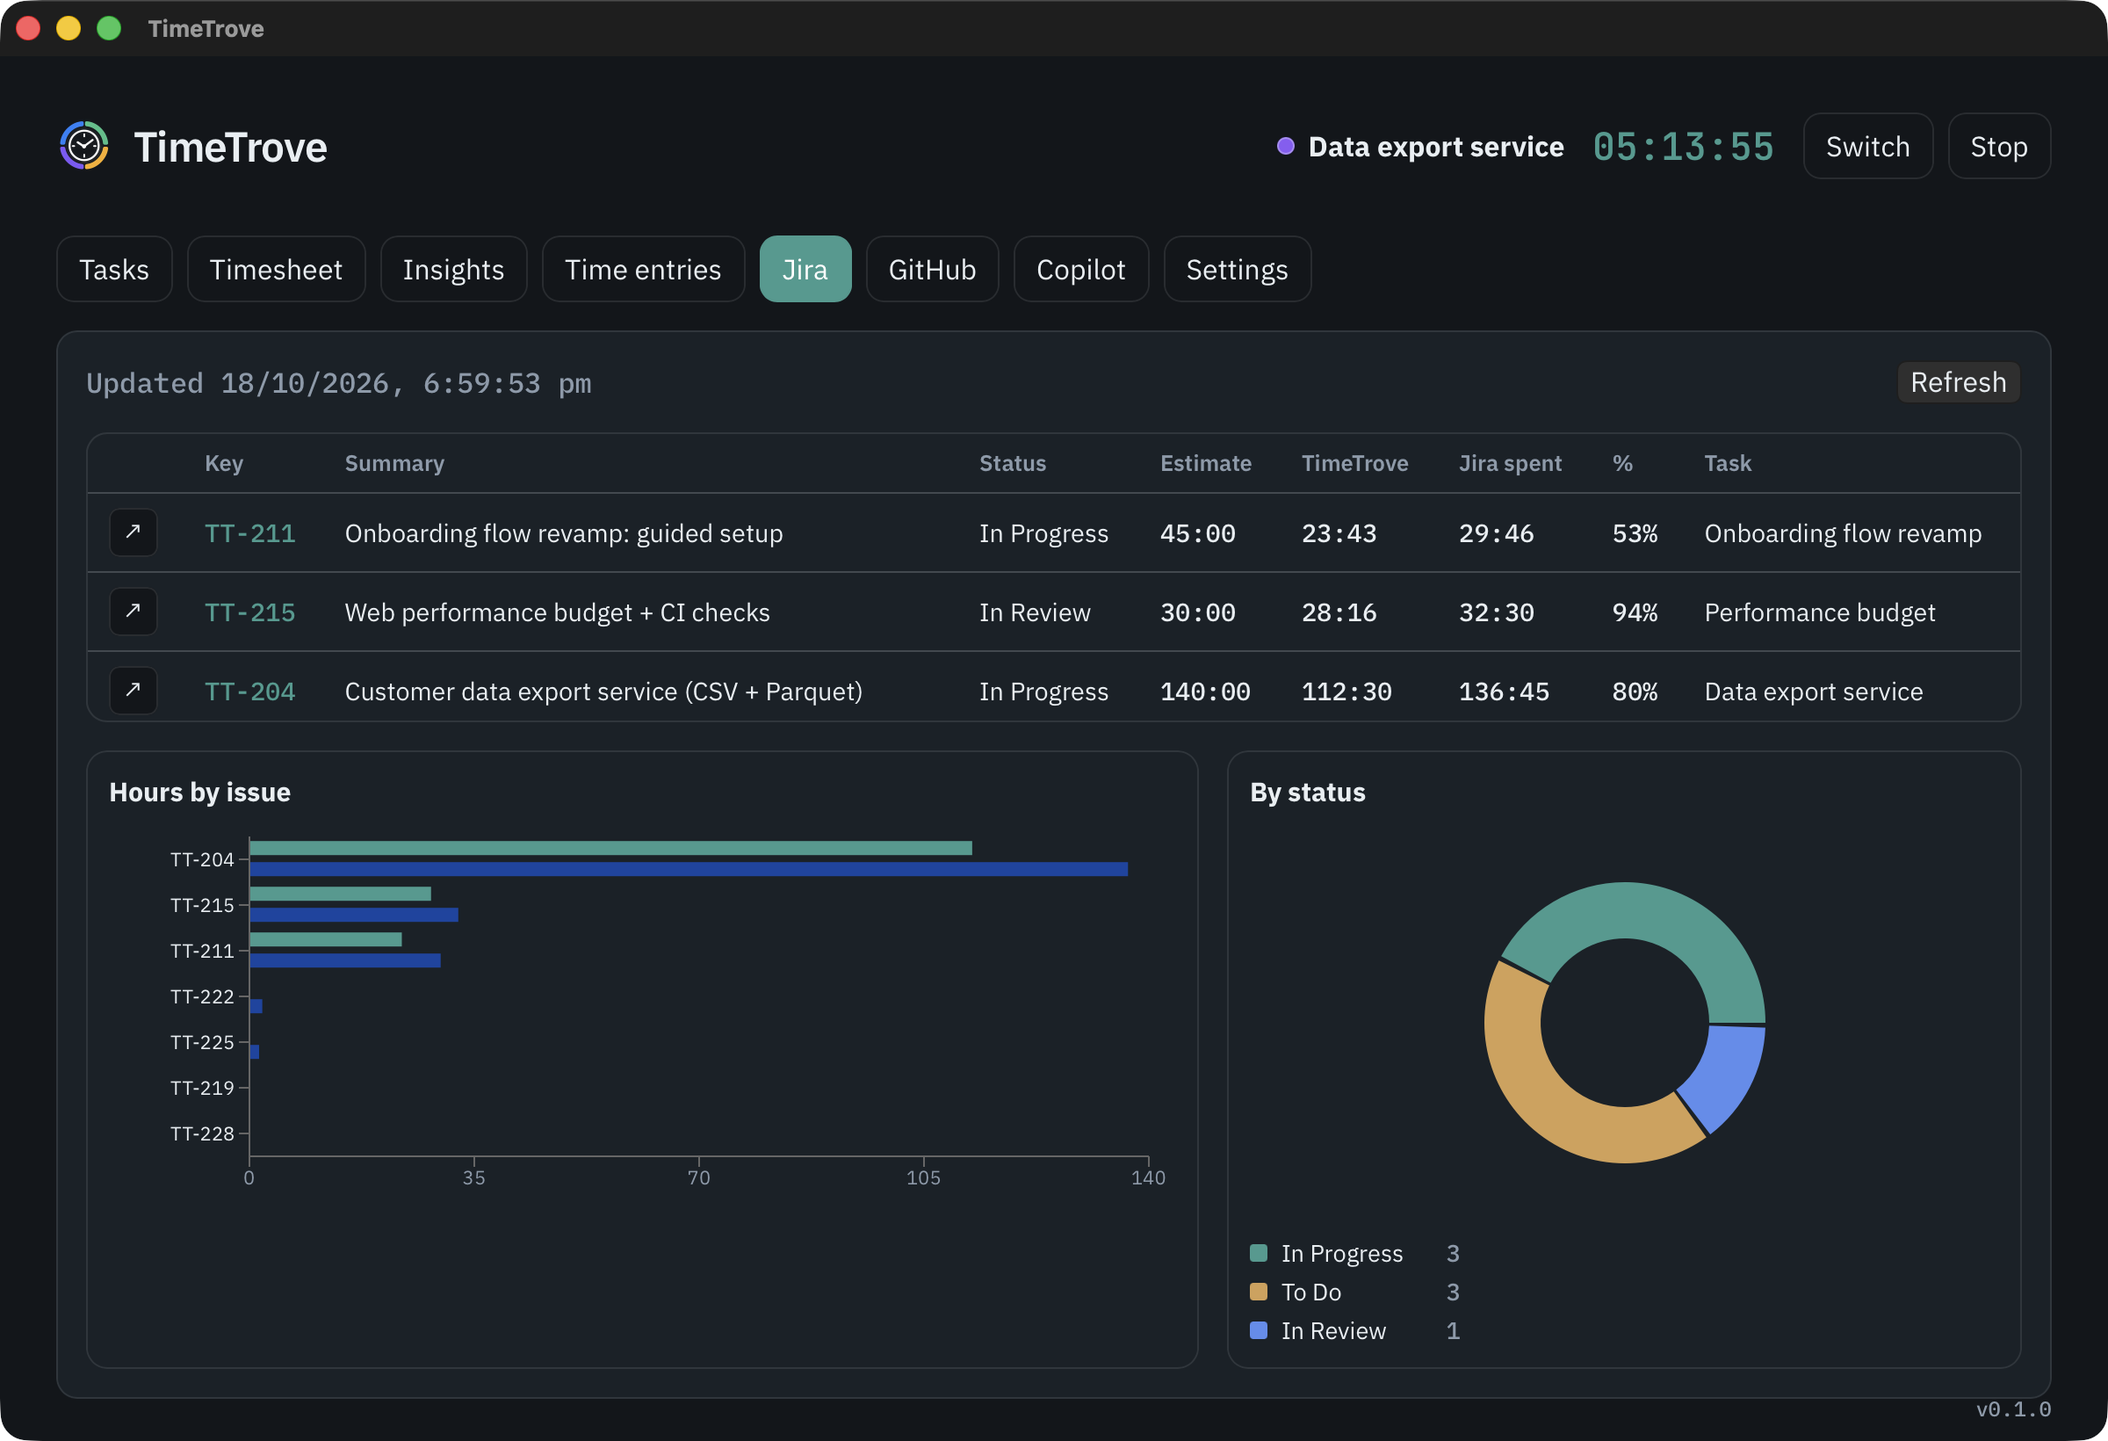Click the TimeTrove column header
Screen dimensions: 2108x1441
pos(1354,463)
